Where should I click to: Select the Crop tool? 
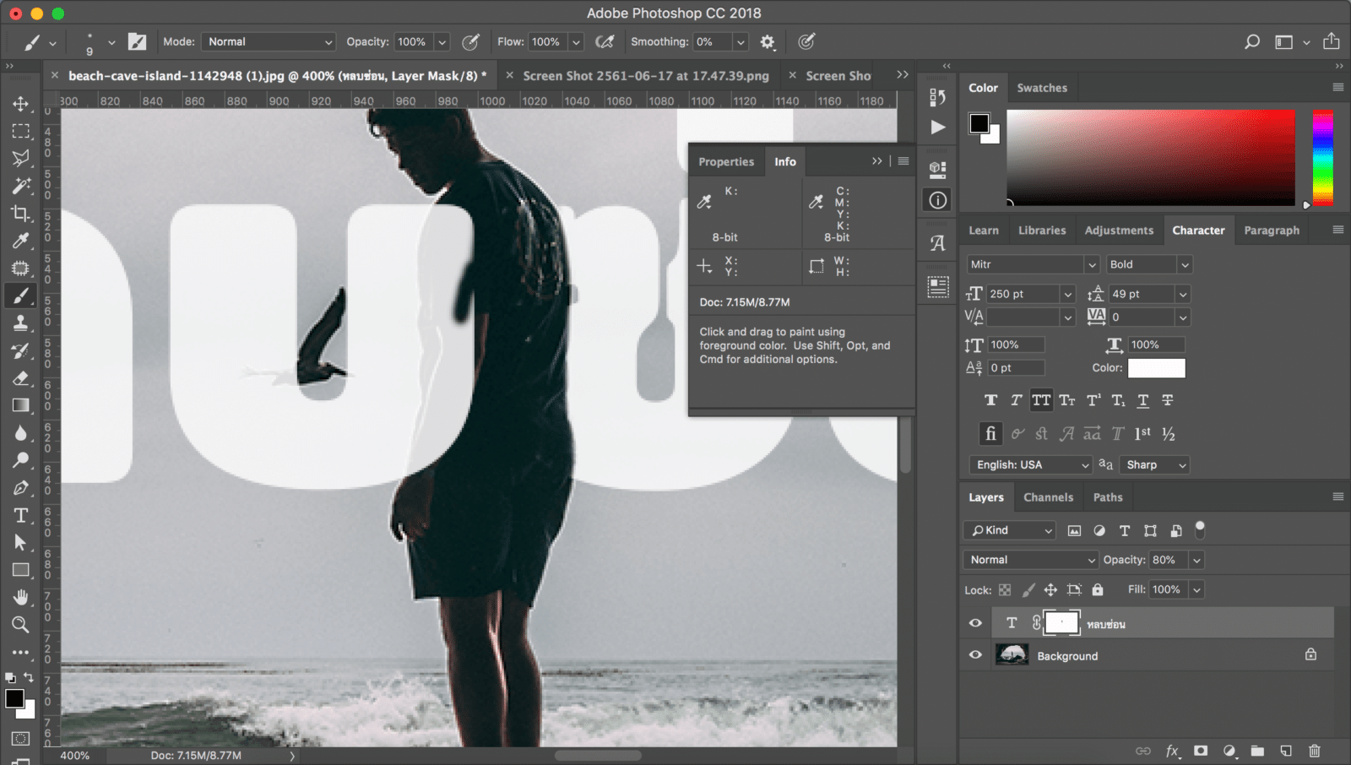pyautogui.click(x=20, y=214)
